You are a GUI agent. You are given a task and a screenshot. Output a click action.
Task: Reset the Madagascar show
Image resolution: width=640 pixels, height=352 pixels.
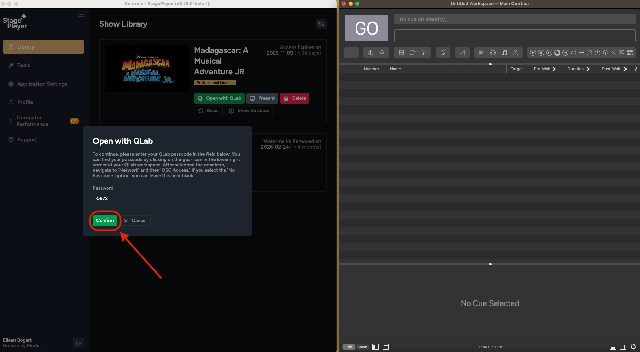(208, 111)
